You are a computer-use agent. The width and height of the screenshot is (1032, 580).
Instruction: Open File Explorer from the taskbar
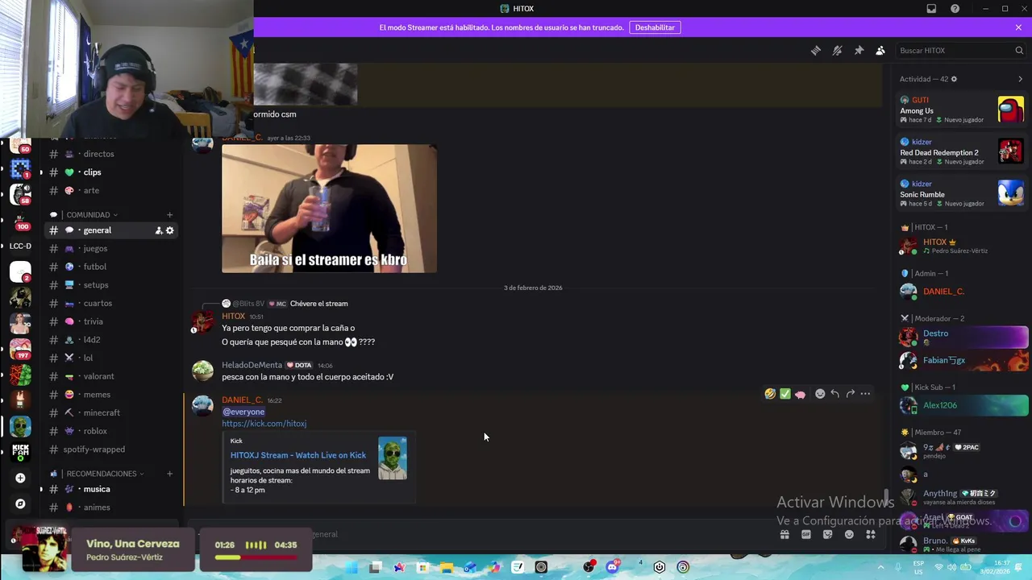pyautogui.click(x=447, y=567)
